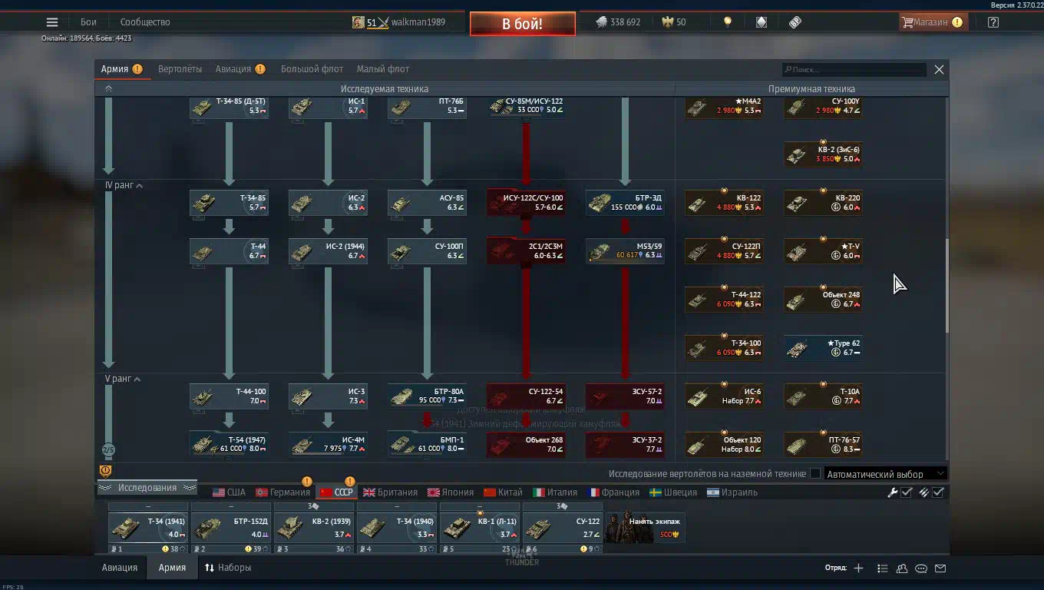Click the golden eagles 50 balance

pyautogui.click(x=674, y=22)
